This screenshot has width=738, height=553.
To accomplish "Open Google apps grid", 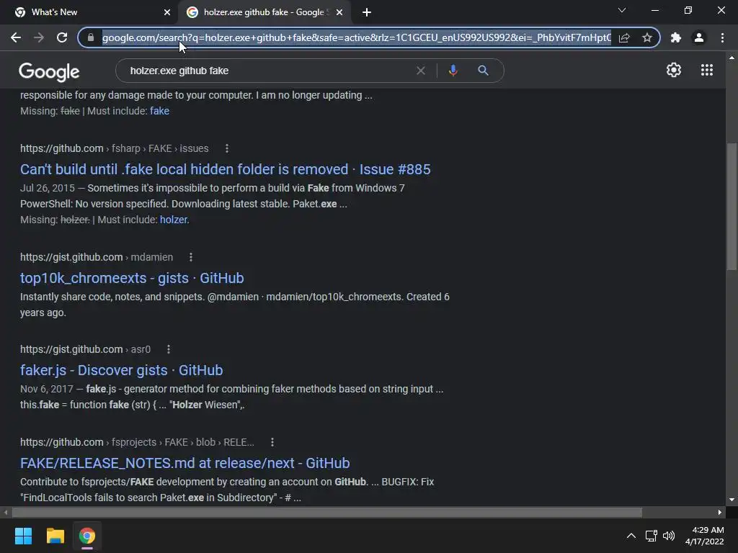I will (x=707, y=70).
